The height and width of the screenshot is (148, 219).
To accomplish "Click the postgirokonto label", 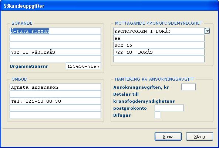I will [130, 108].
